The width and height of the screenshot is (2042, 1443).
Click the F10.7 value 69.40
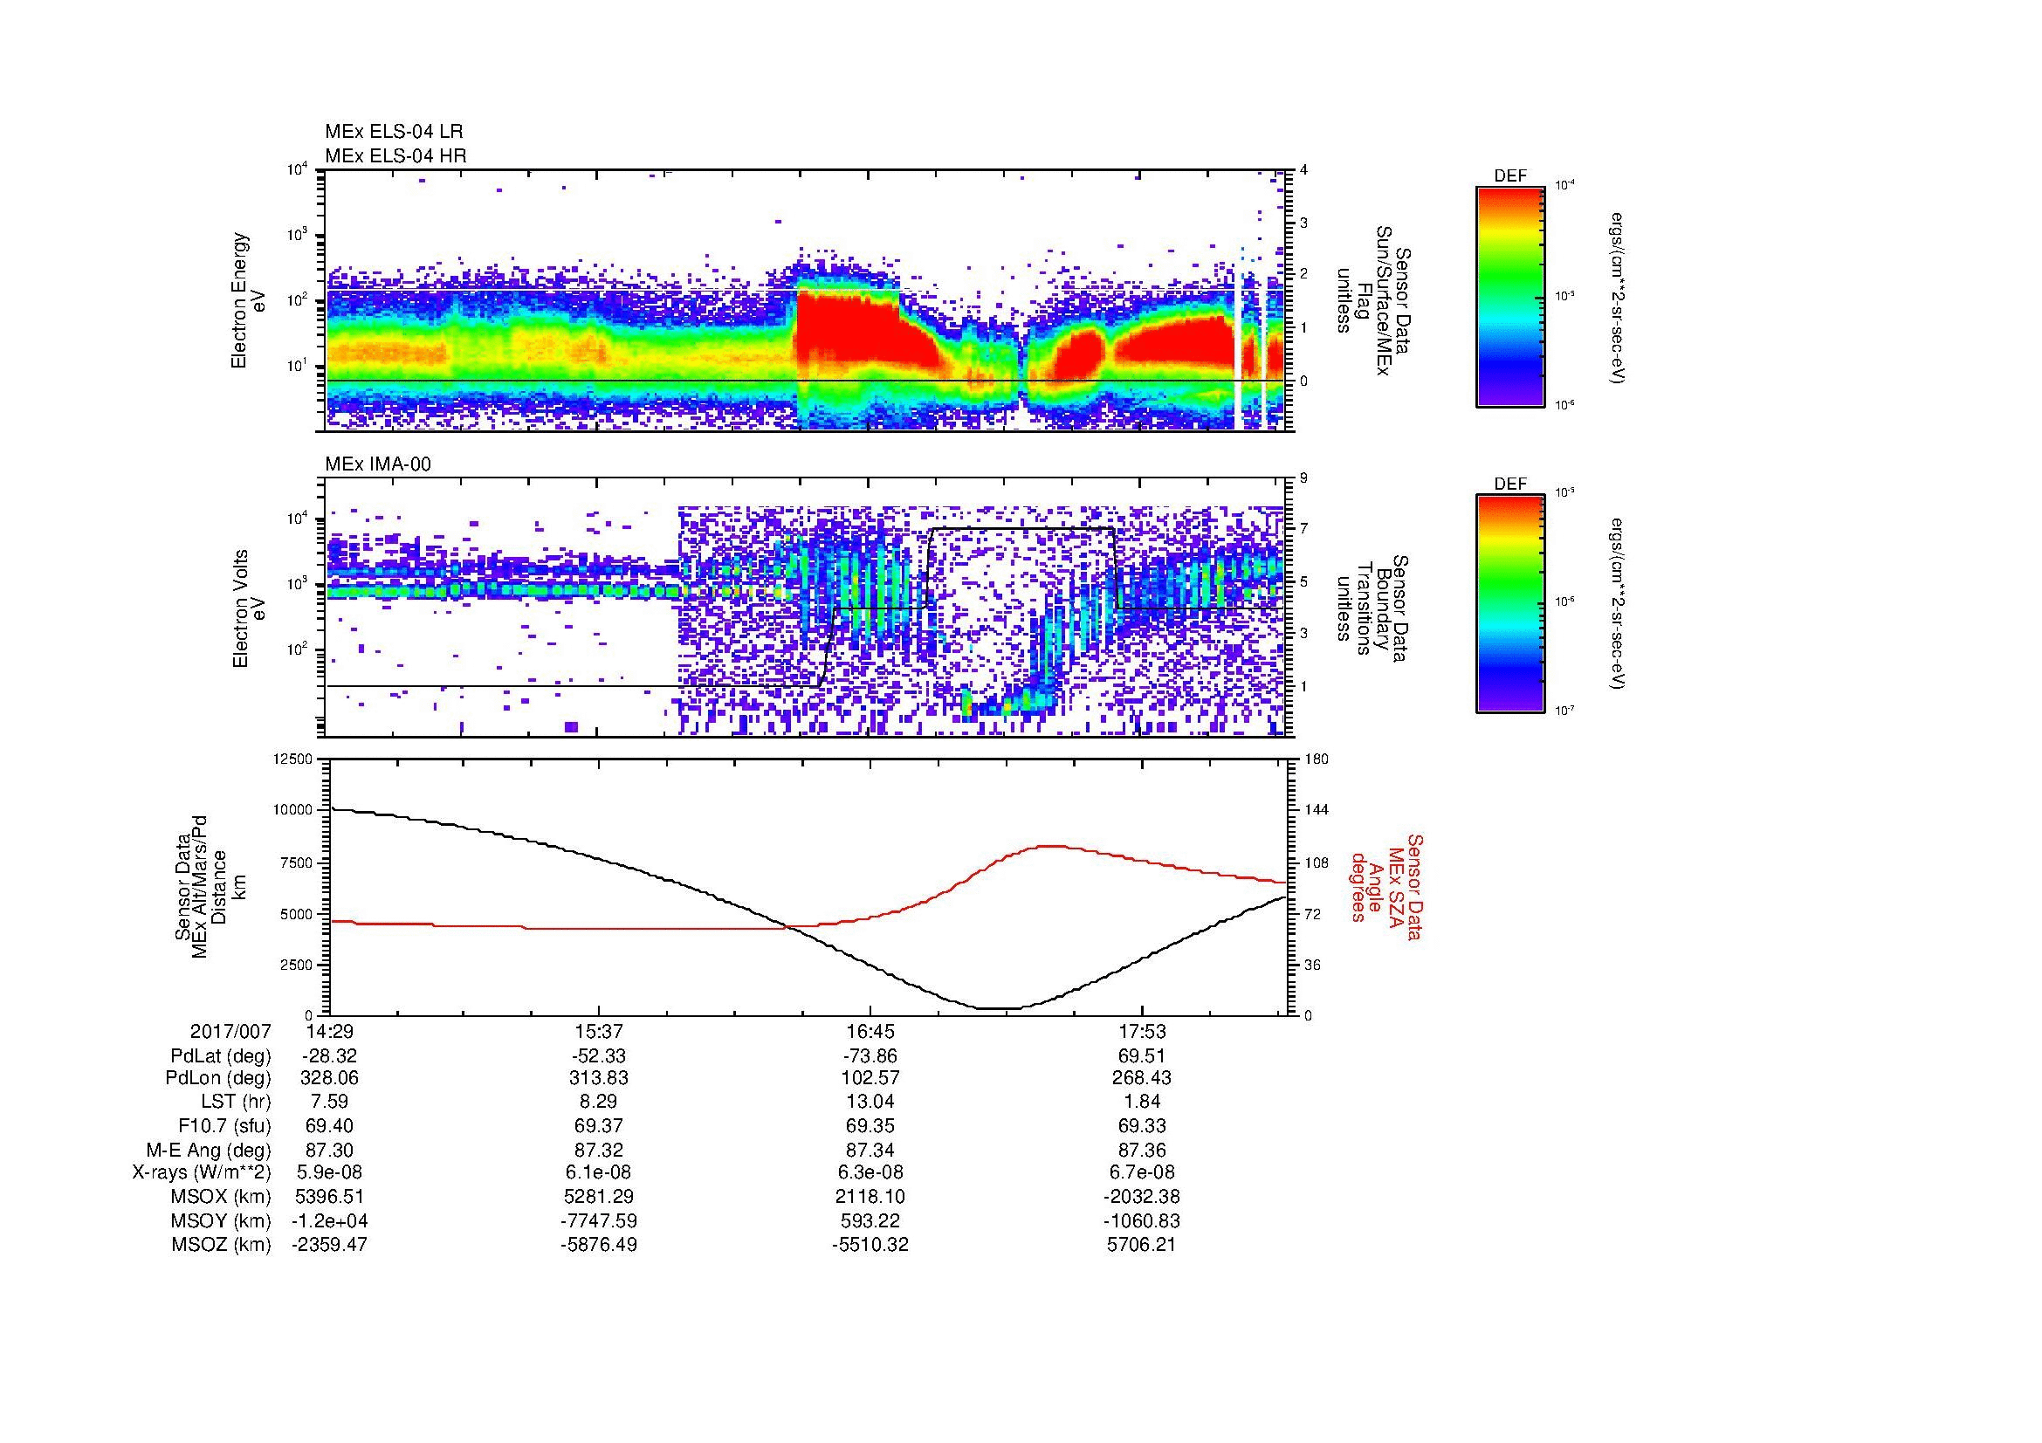(x=329, y=1126)
